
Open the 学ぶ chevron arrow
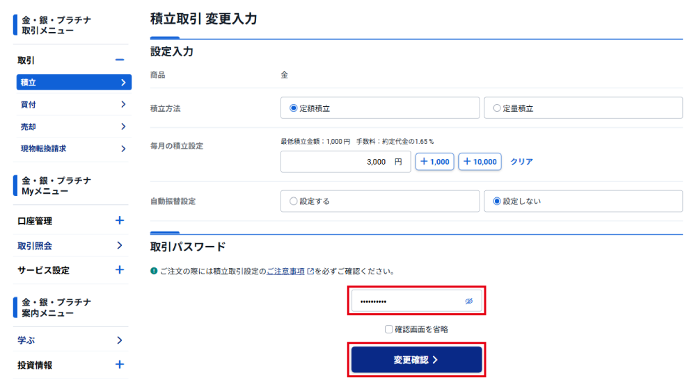click(x=120, y=340)
